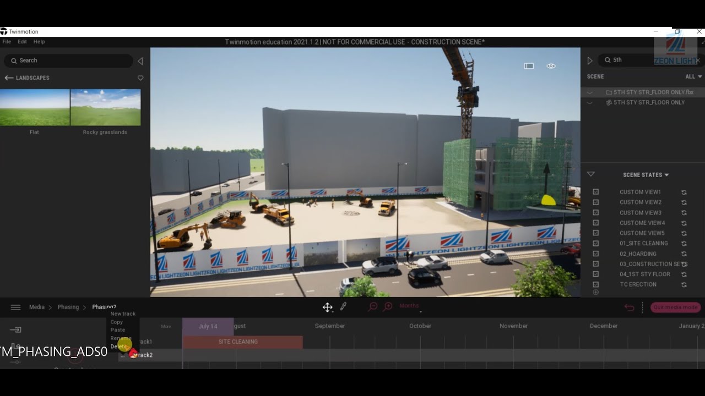Open the ALL filter dropdown
This screenshot has width=705, height=396.
[693, 77]
